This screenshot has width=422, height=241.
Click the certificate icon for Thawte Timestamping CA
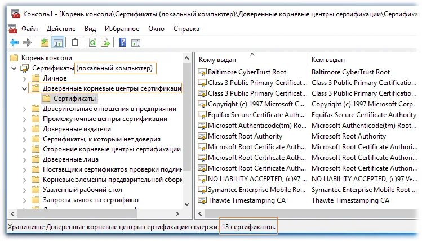pyautogui.click(x=202, y=200)
